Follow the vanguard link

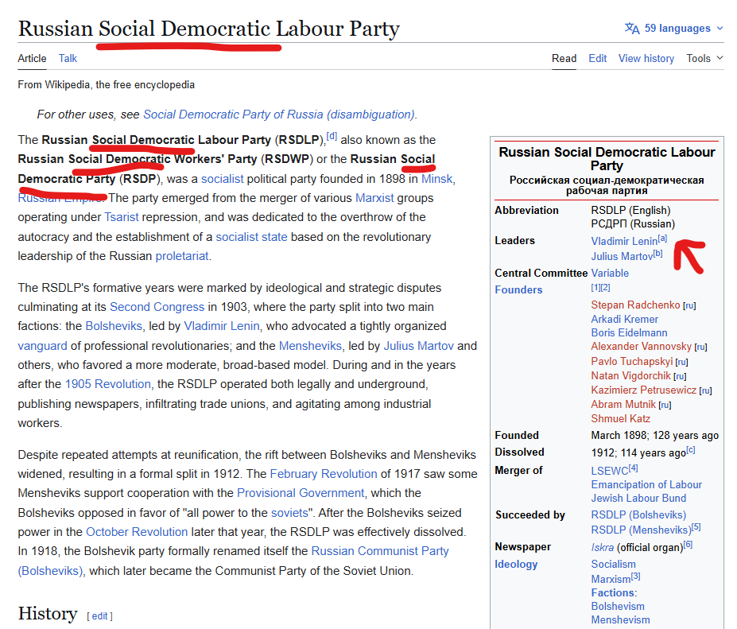pos(42,346)
